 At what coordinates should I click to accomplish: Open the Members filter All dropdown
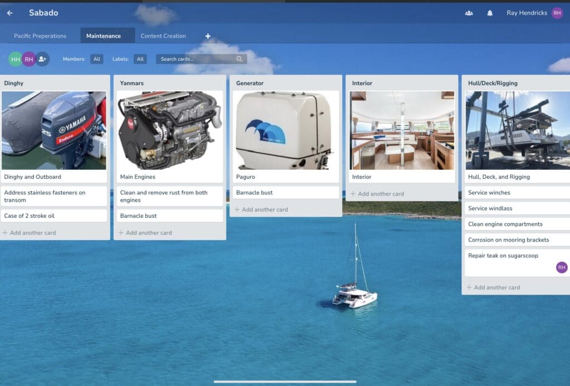(97, 59)
